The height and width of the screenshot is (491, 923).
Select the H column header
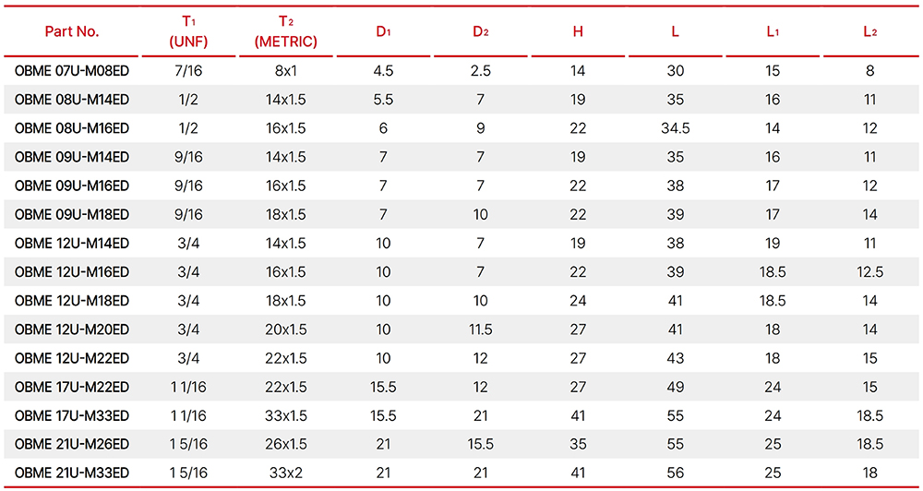click(x=578, y=31)
